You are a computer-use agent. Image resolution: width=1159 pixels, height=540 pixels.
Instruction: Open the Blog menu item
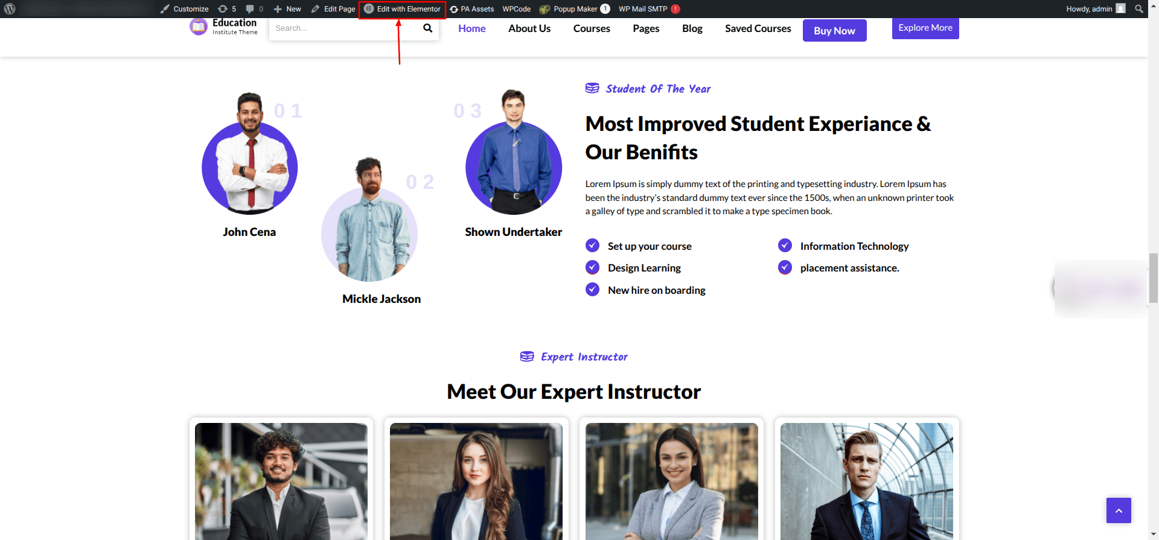tap(692, 28)
